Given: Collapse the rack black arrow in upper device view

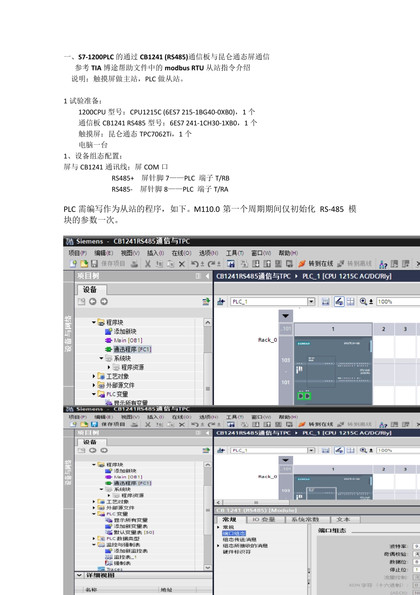Looking at the screenshot, I should pyautogui.click(x=286, y=316).
